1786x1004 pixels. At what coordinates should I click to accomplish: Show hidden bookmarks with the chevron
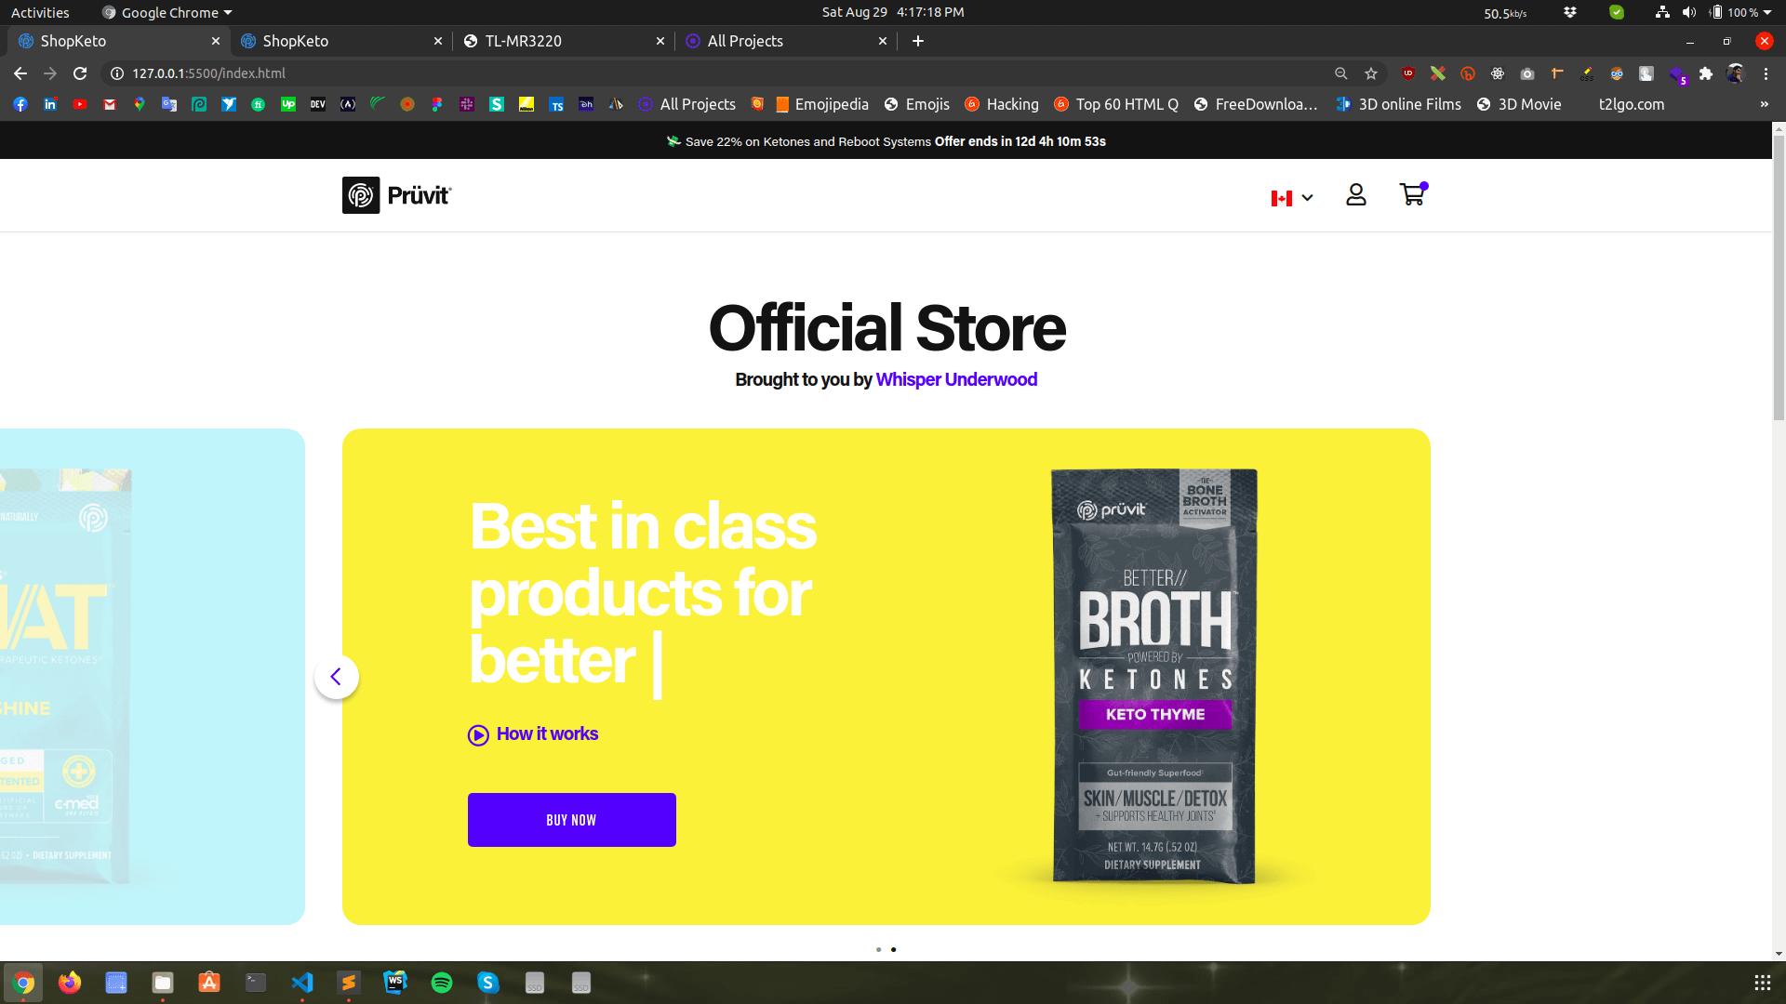point(1763,104)
